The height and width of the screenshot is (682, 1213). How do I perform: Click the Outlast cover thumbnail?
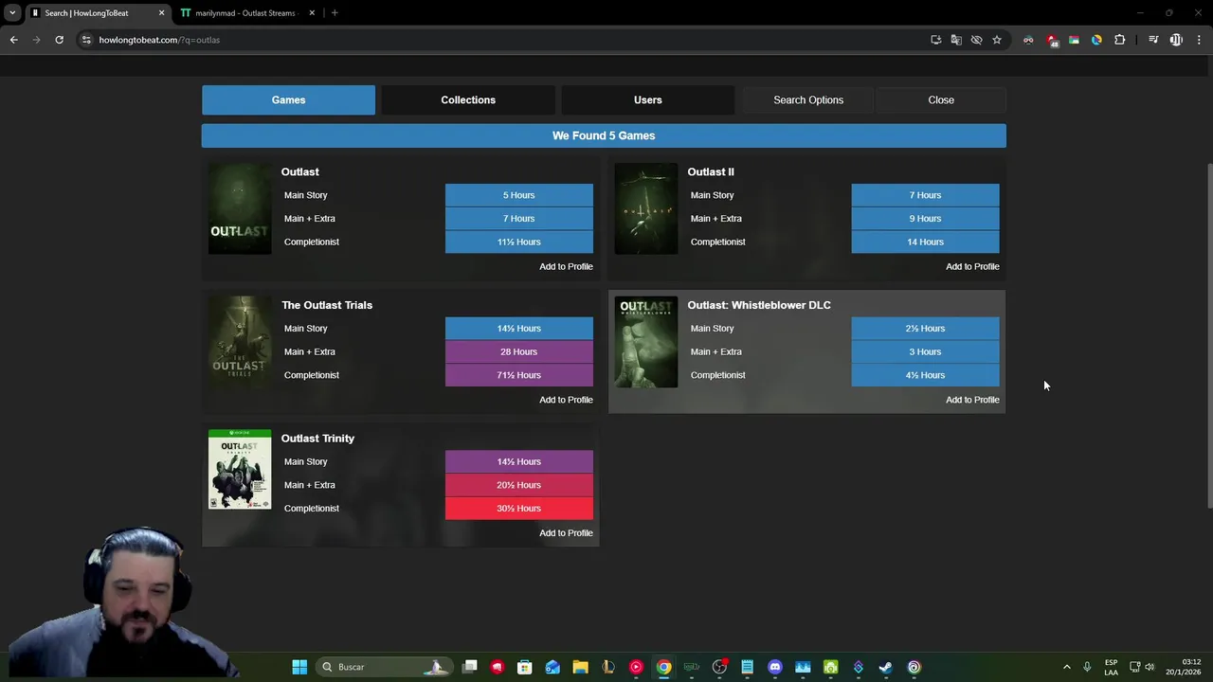pos(240,208)
